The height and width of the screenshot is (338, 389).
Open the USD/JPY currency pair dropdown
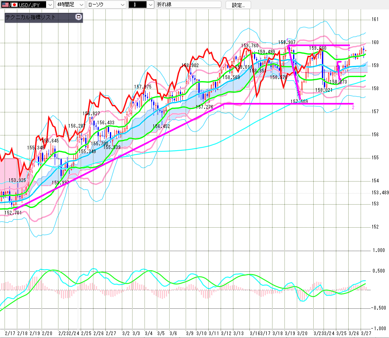[50, 5]
